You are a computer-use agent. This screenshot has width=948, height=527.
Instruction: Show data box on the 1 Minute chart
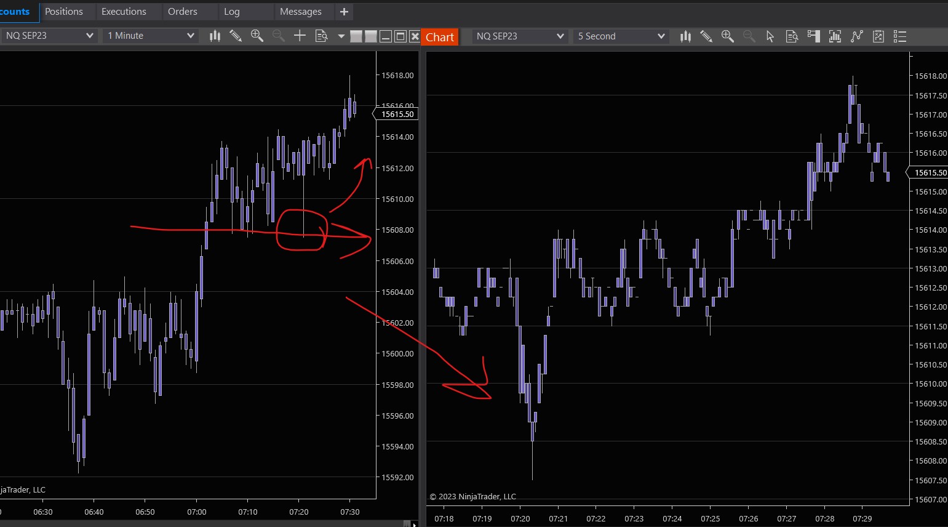tap(321, 36)
